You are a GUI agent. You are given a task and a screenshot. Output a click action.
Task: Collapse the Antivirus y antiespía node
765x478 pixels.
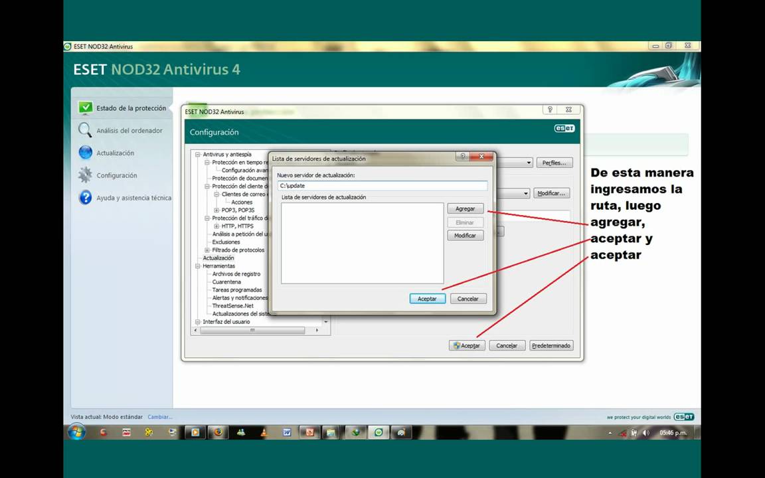coord(198,154)
